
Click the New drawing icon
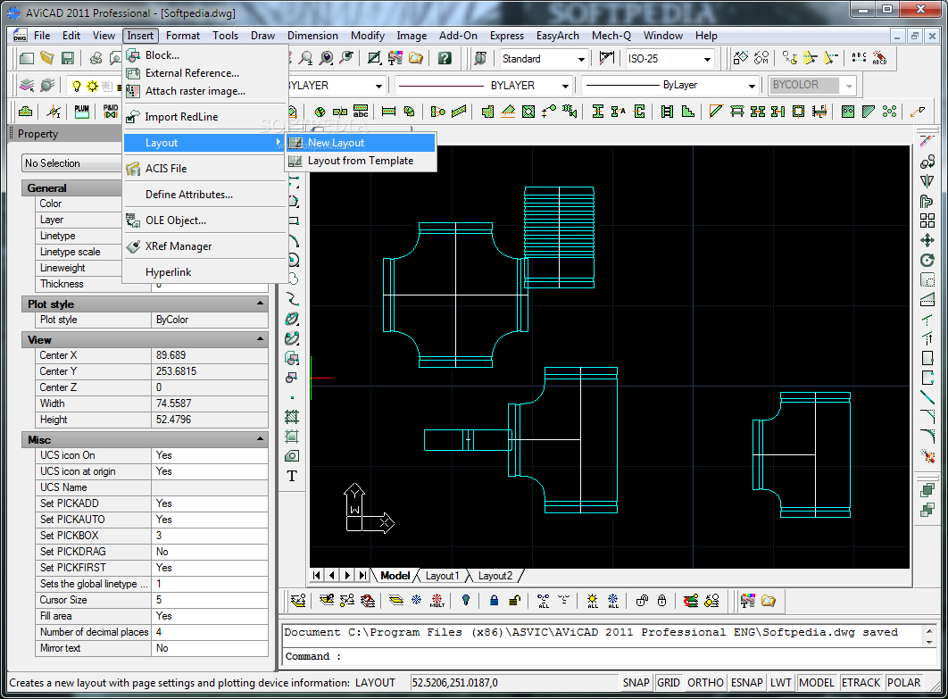coord(27,58)
